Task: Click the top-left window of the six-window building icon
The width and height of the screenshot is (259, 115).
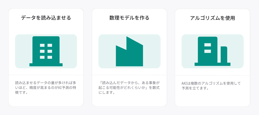Action: pos(42,45)
